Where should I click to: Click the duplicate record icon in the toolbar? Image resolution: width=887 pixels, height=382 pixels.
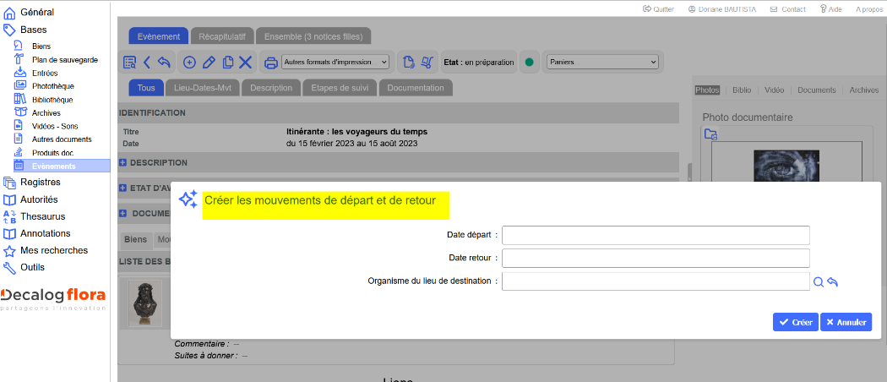point(227,62)
